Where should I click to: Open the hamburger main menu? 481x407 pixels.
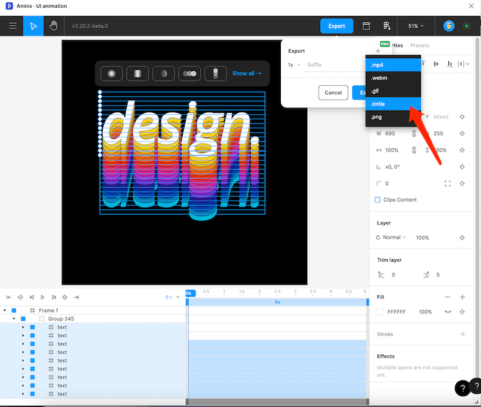tap(13, 26)
